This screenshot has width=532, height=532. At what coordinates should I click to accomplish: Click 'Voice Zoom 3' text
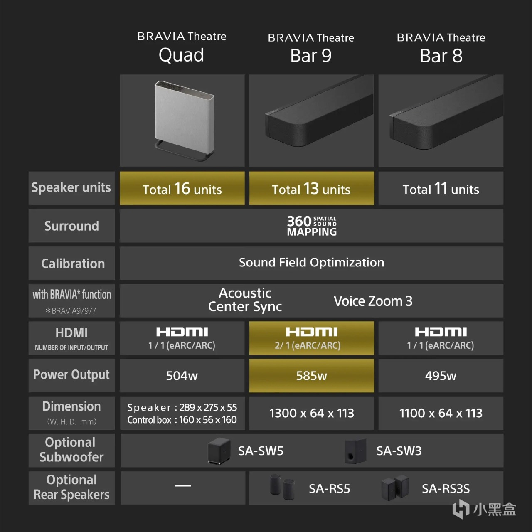373,301
